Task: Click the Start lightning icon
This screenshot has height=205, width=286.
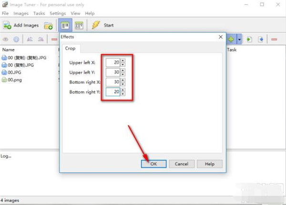Action: [x=95, y=25]
